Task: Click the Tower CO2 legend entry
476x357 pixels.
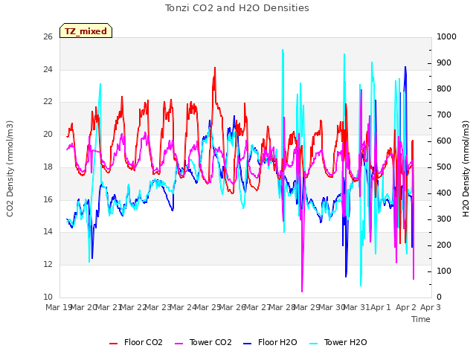Action: (x=203, y=342)
